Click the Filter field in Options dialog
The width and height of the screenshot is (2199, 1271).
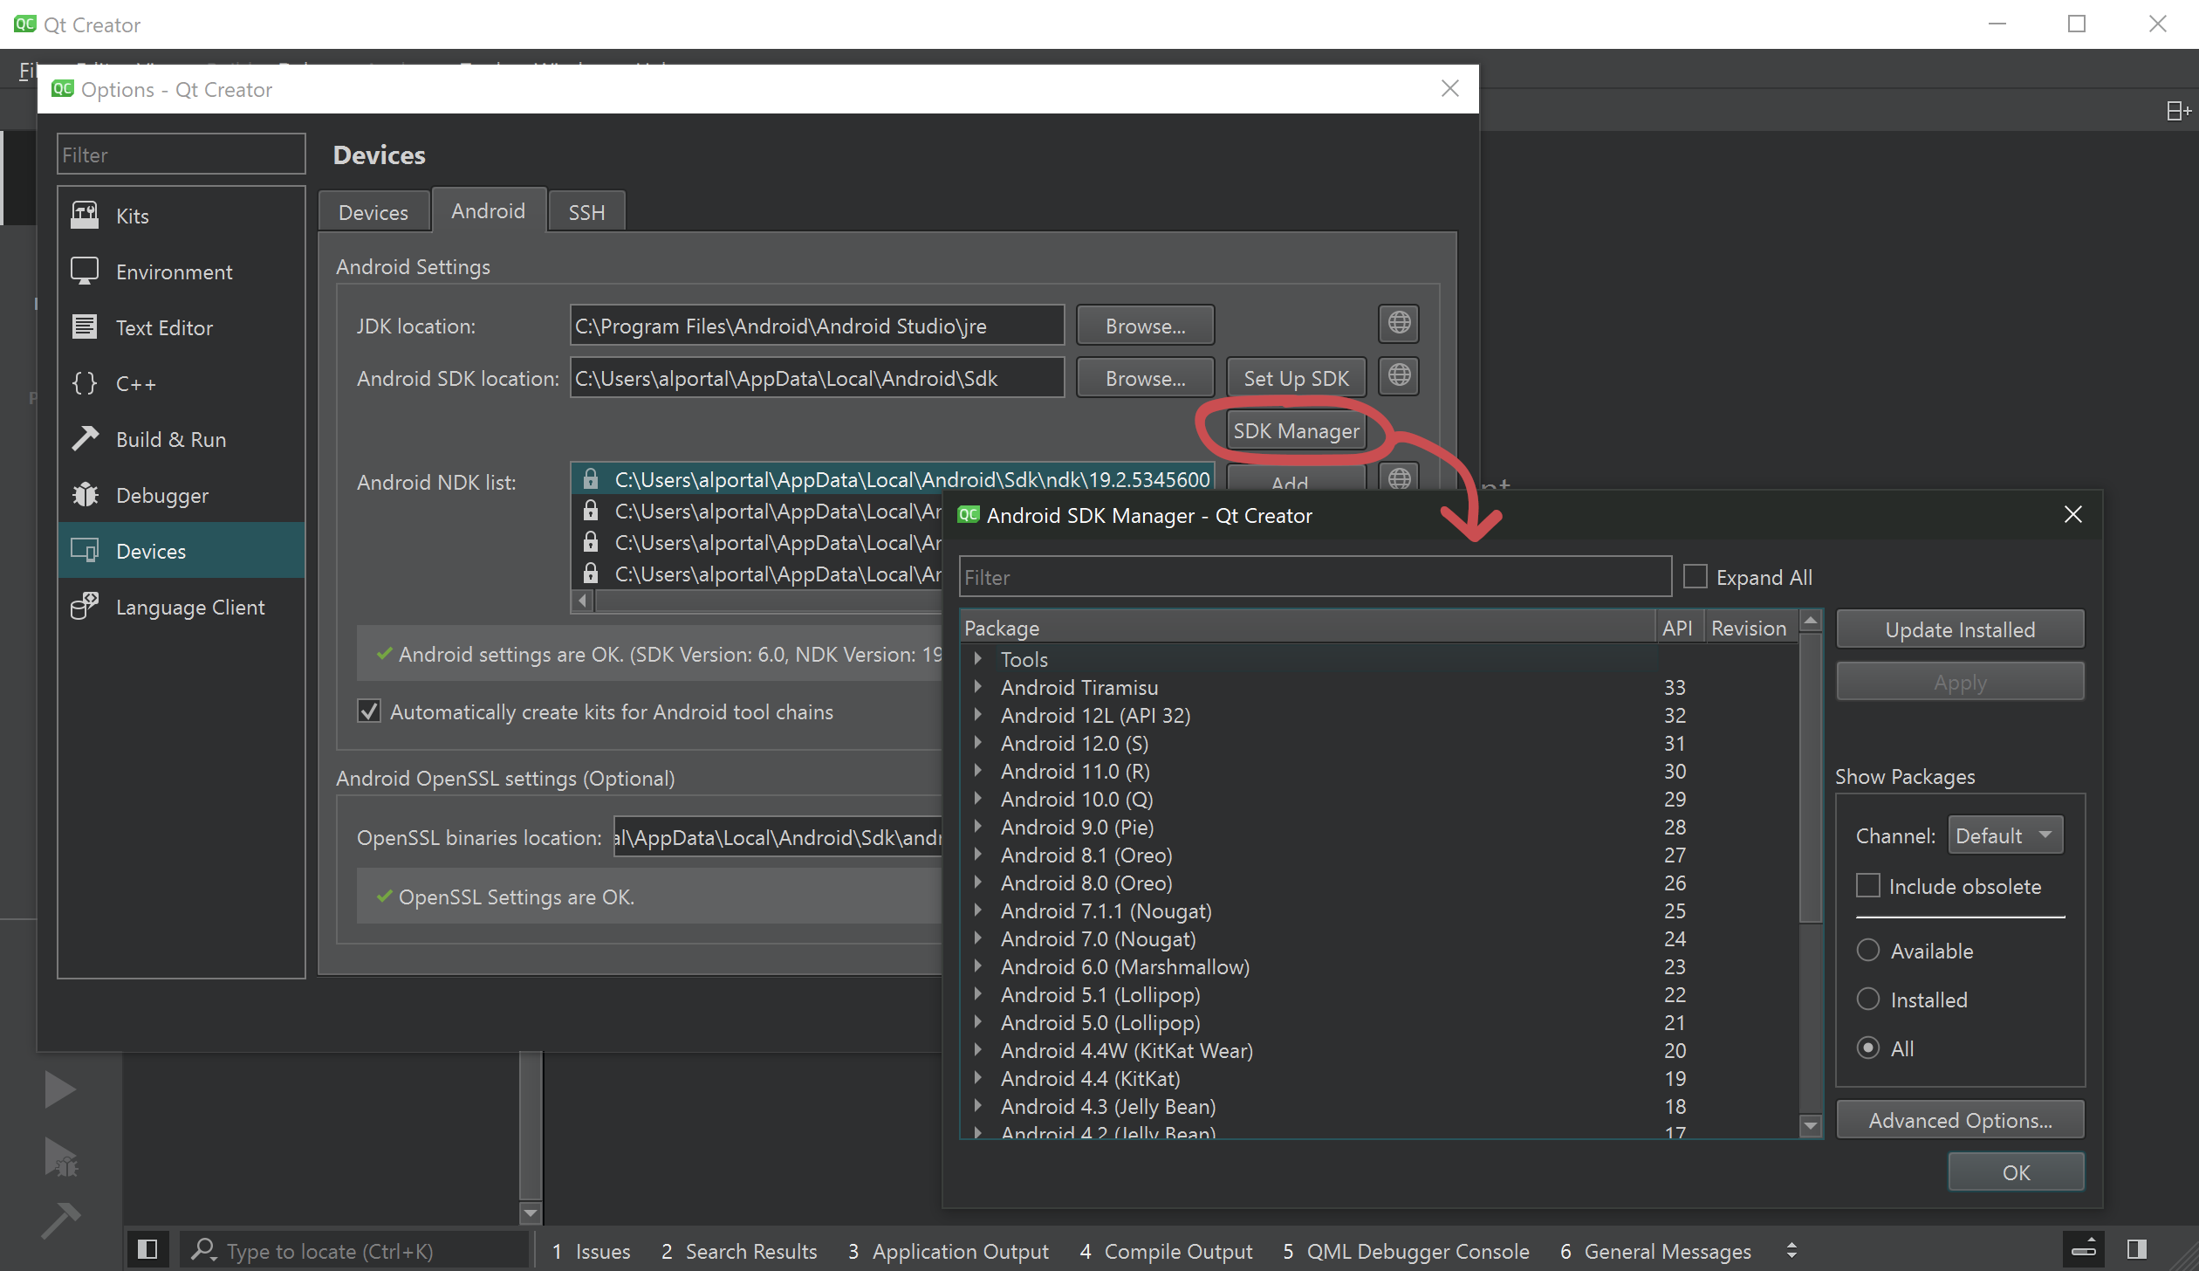coord(182,155)
